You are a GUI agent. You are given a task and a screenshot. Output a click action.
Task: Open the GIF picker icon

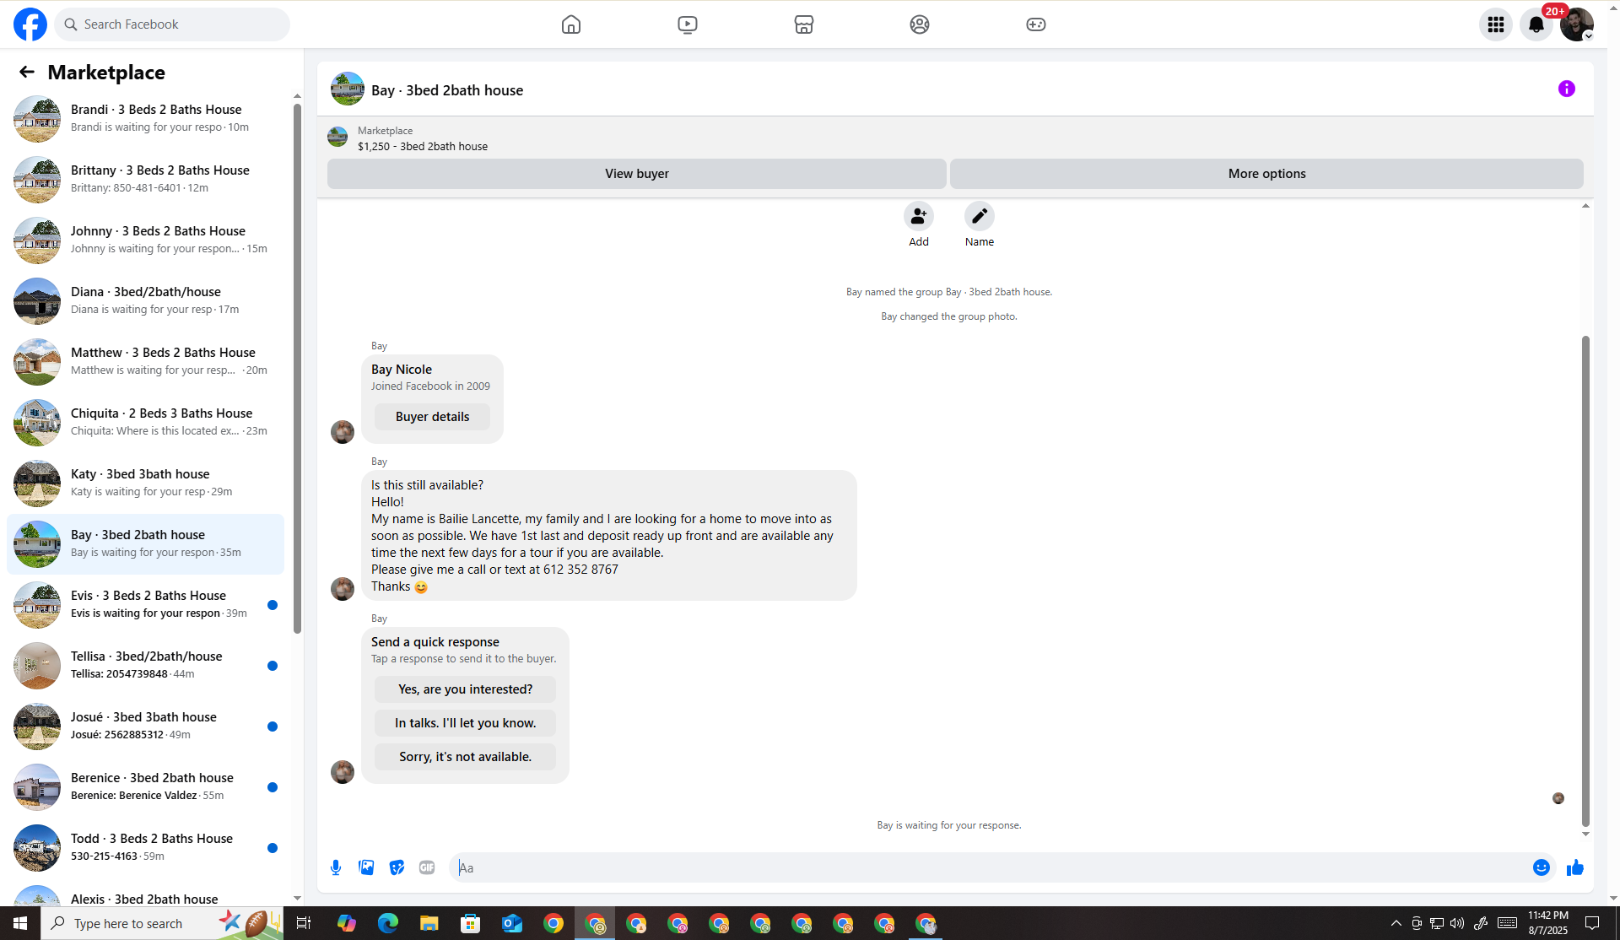427,867
